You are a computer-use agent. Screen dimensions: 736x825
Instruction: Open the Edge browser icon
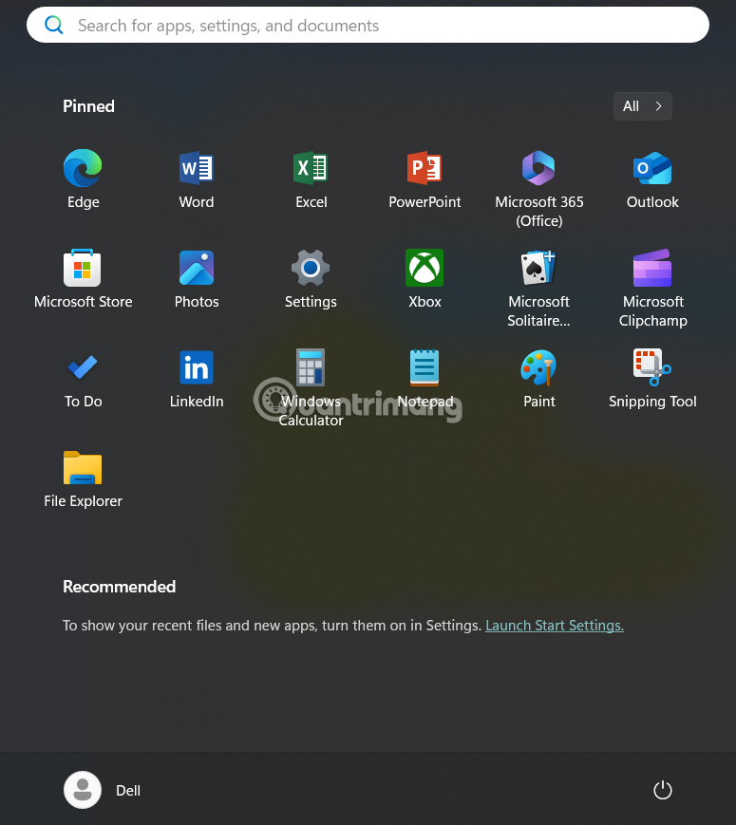(x=83, y=168)
